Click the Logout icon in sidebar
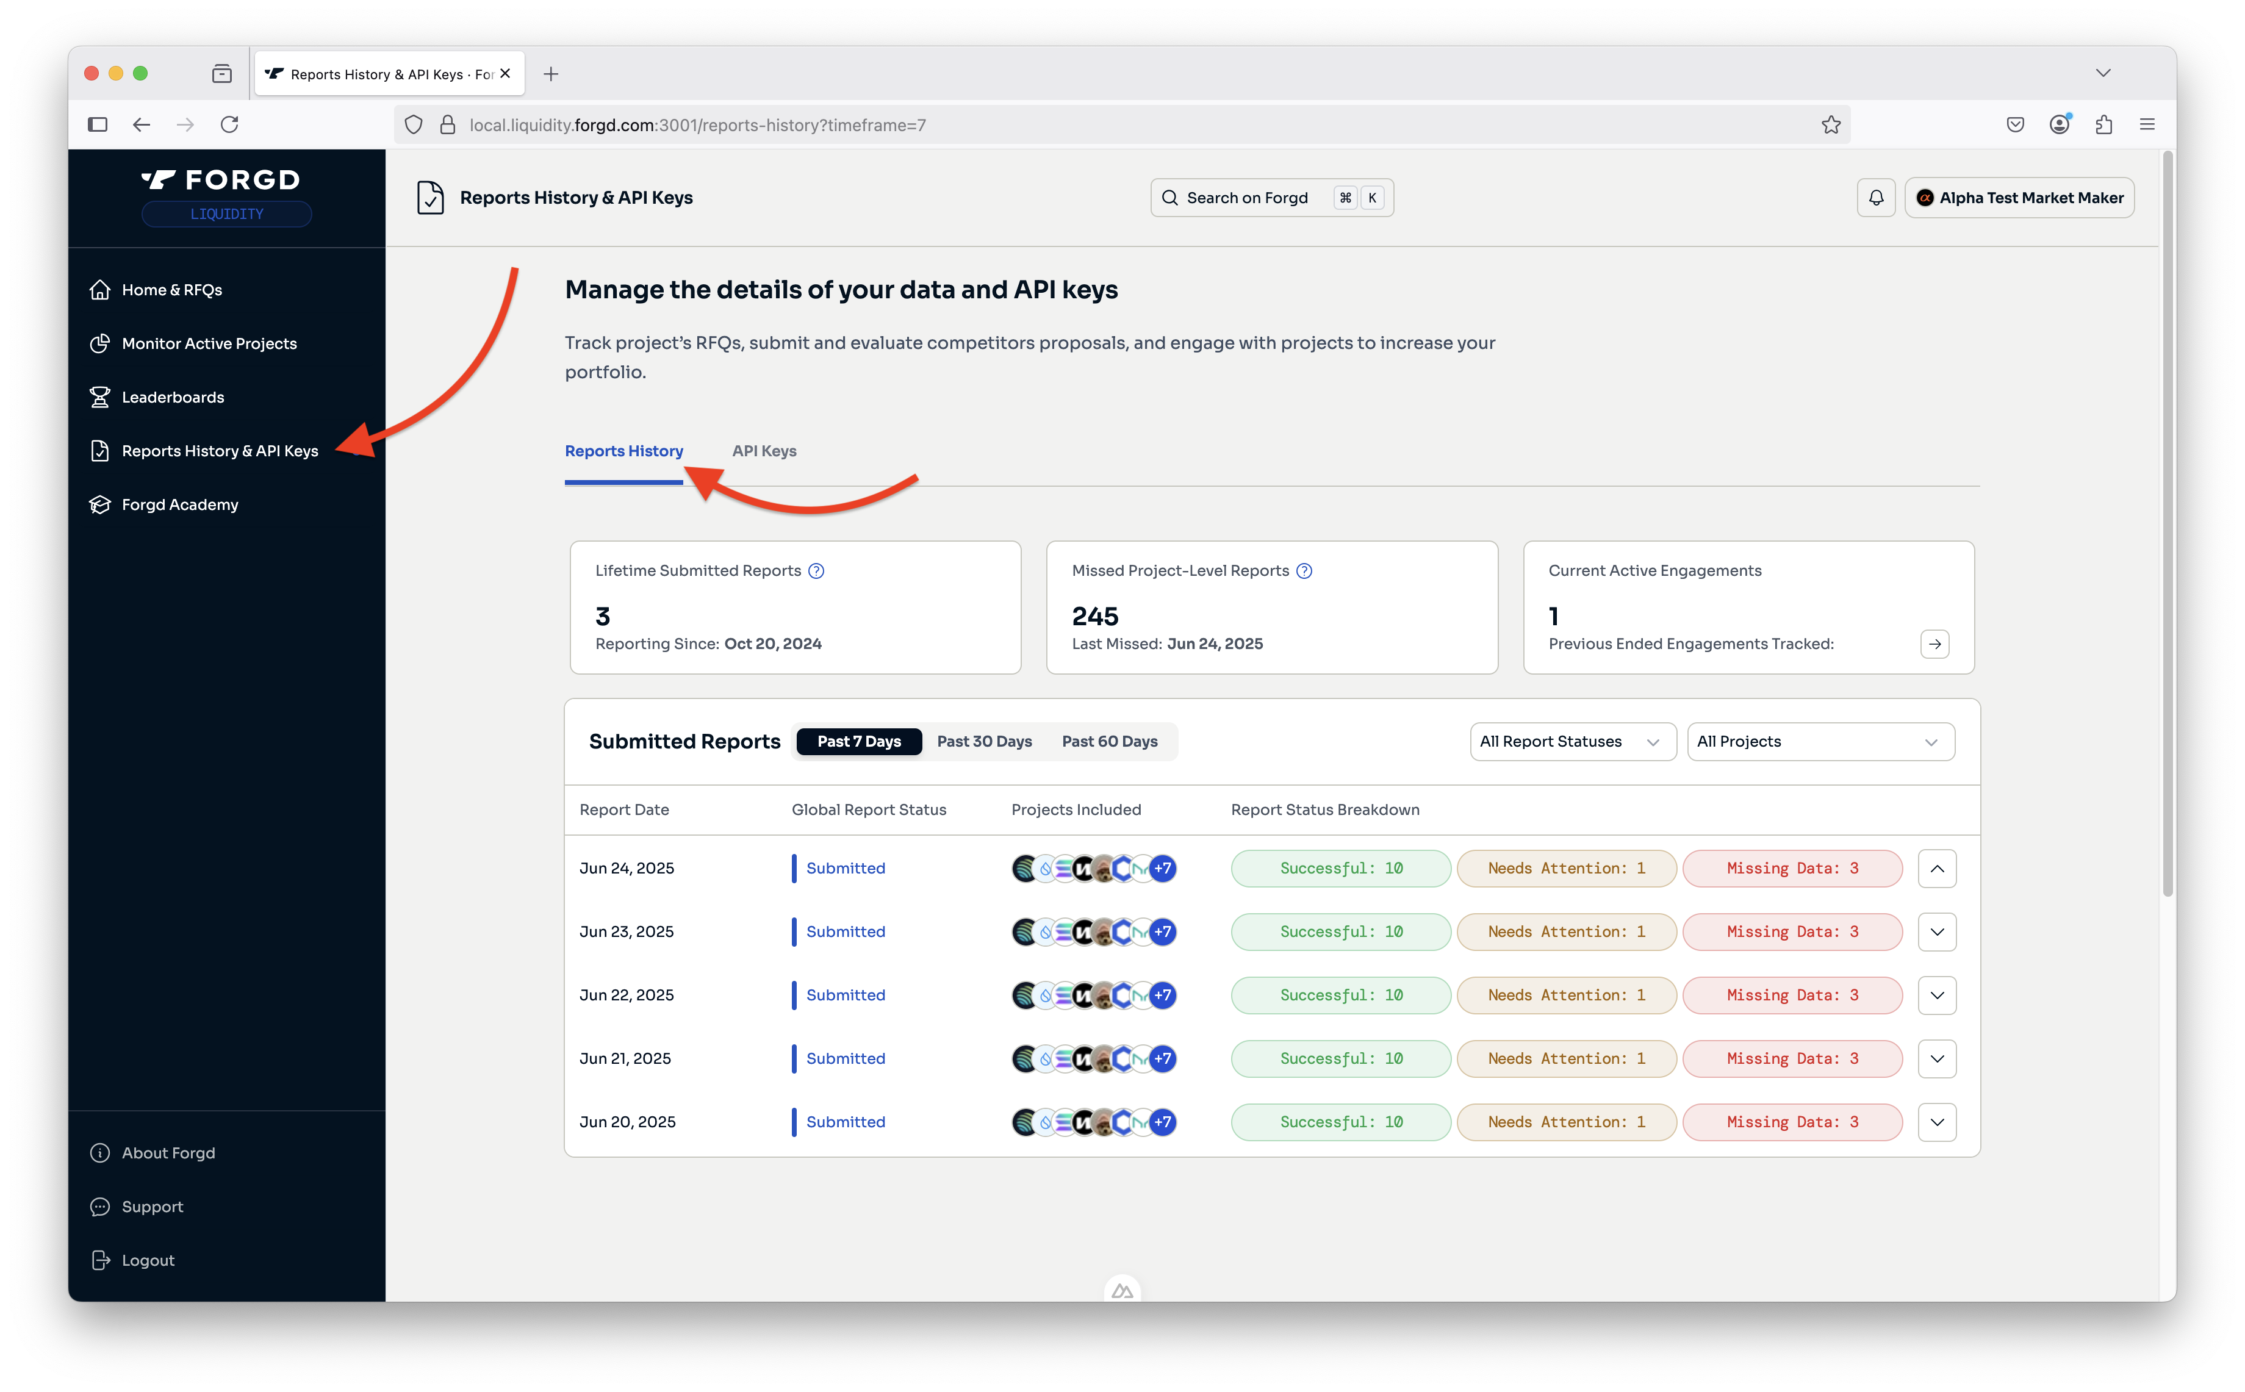The width and height of the screenshot is (2245, 1392). pos(99,1260)
